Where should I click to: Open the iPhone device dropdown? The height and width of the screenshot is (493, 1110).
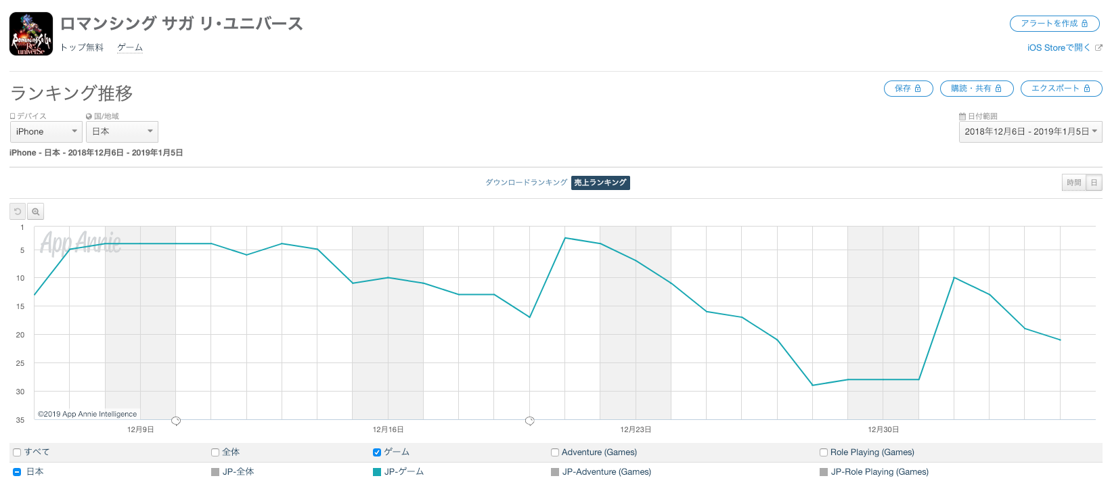click(x=46, y=132)
